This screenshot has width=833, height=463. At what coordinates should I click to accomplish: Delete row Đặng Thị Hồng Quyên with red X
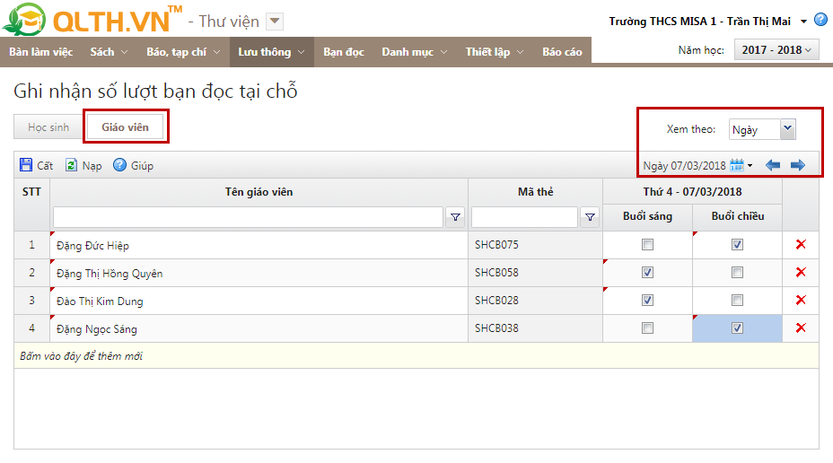(801, 273)
